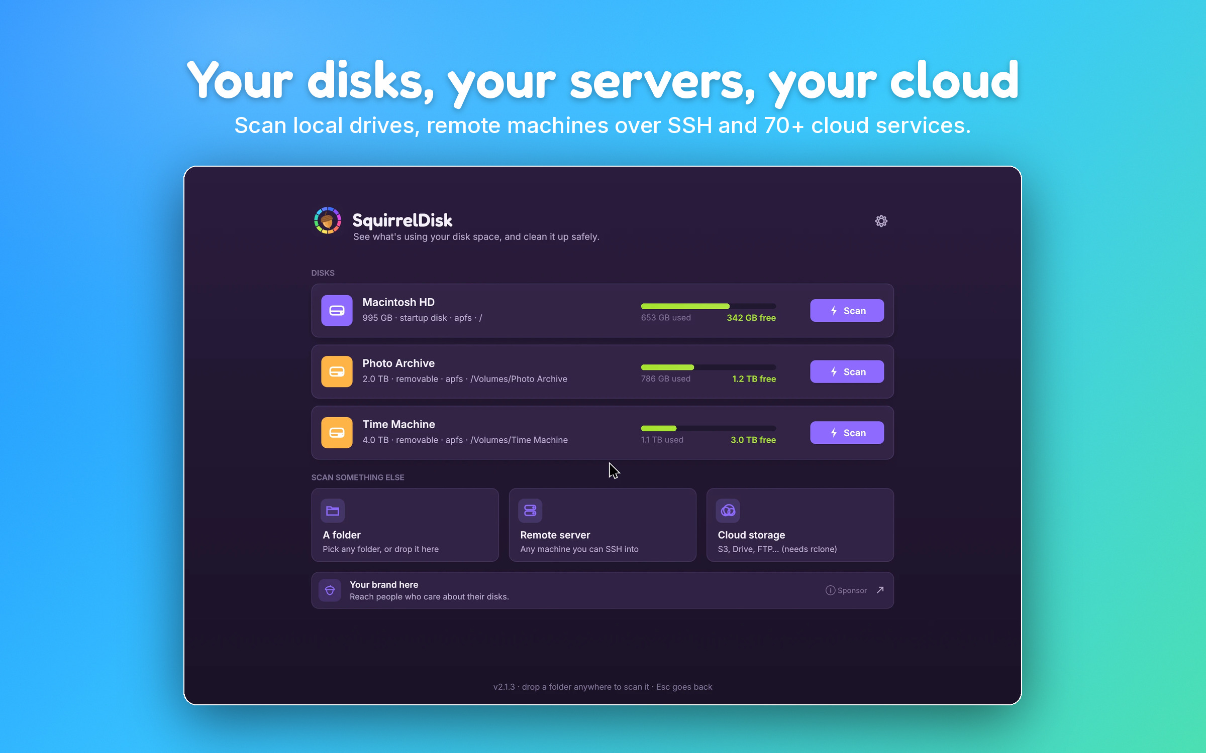Viewport: 1206px width, 753px height.
Task: Click the '3.0 TB free' value
Action: click(753, 440)
